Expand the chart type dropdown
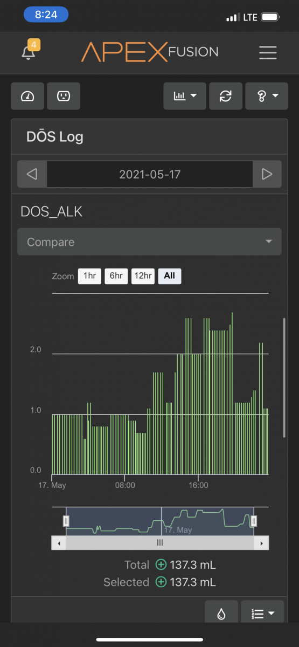299x647 pixels. pos(185,96)
